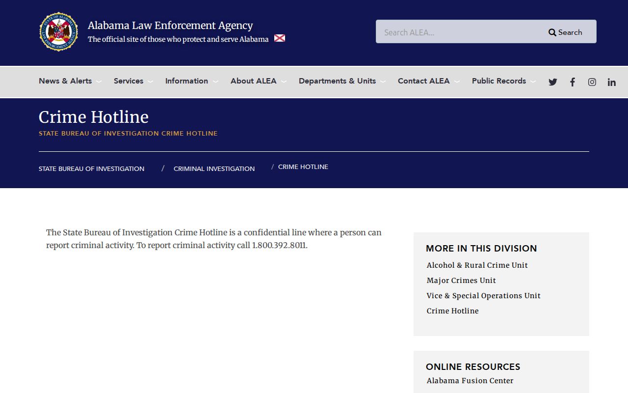Image resolution: width=628 pixels, height=393 pixels.
Task: Click the orange State Bureau subtitle
Action: (128, 134)
